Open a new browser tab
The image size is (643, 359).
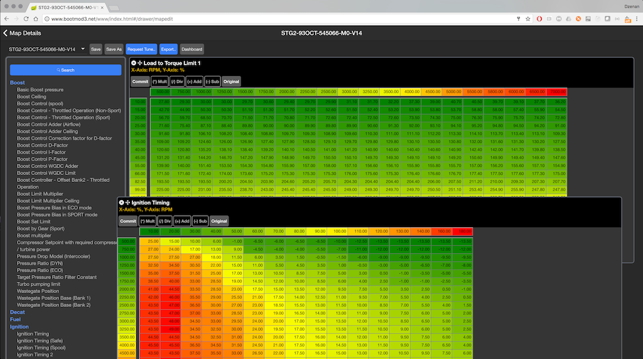(x=114, y=8)
